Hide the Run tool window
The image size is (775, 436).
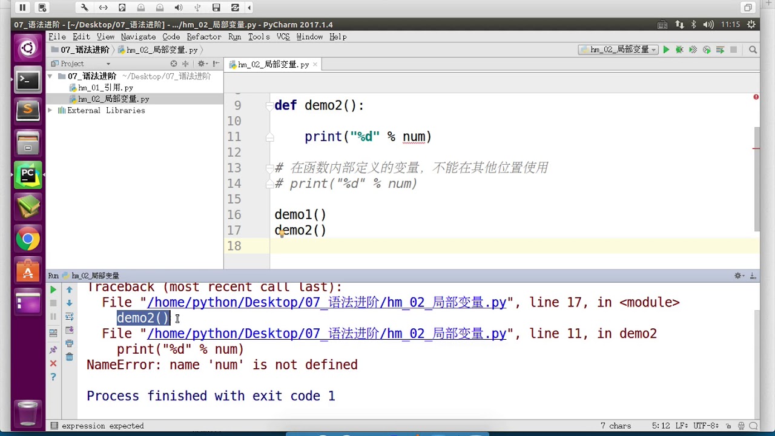click(753, 276)
